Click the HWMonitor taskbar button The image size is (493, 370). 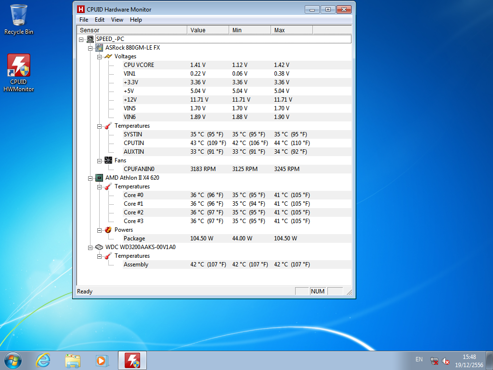pyautogui.click(x=132, y=360)
